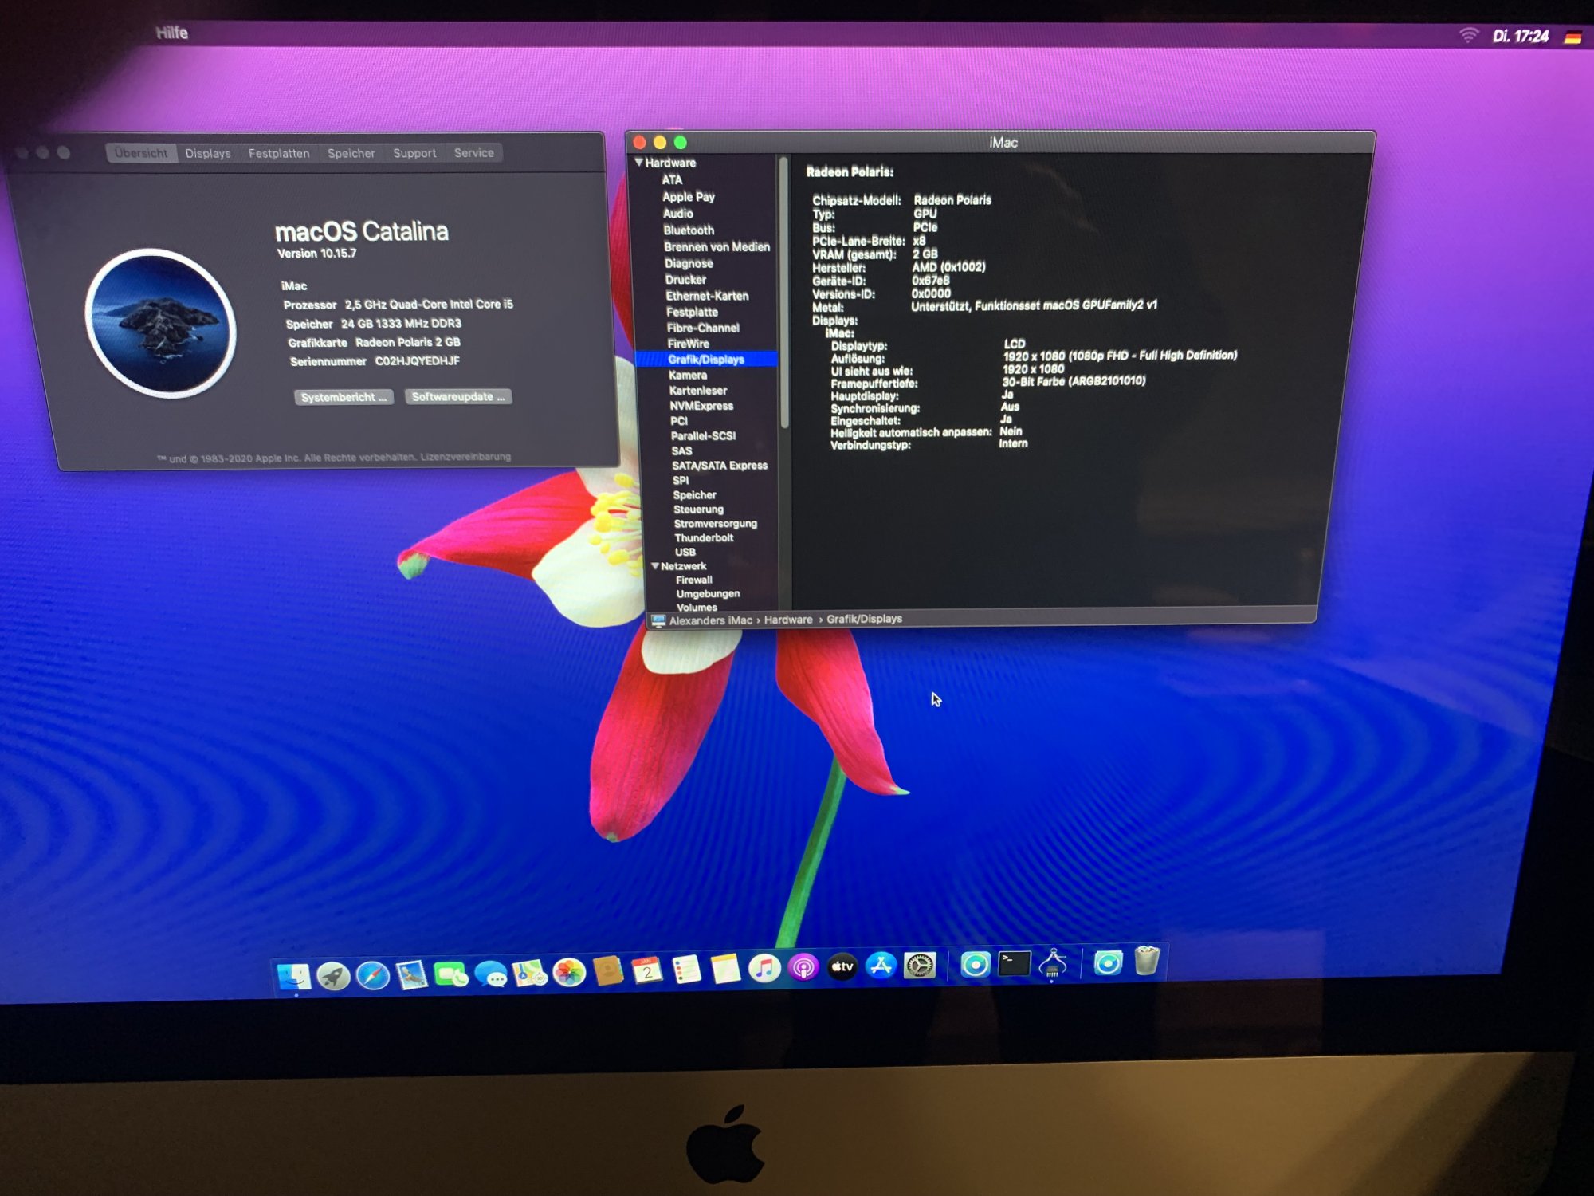Click the Softwareupdate button
This screenshot has width=1594, height=1196.
click(458, 396)
